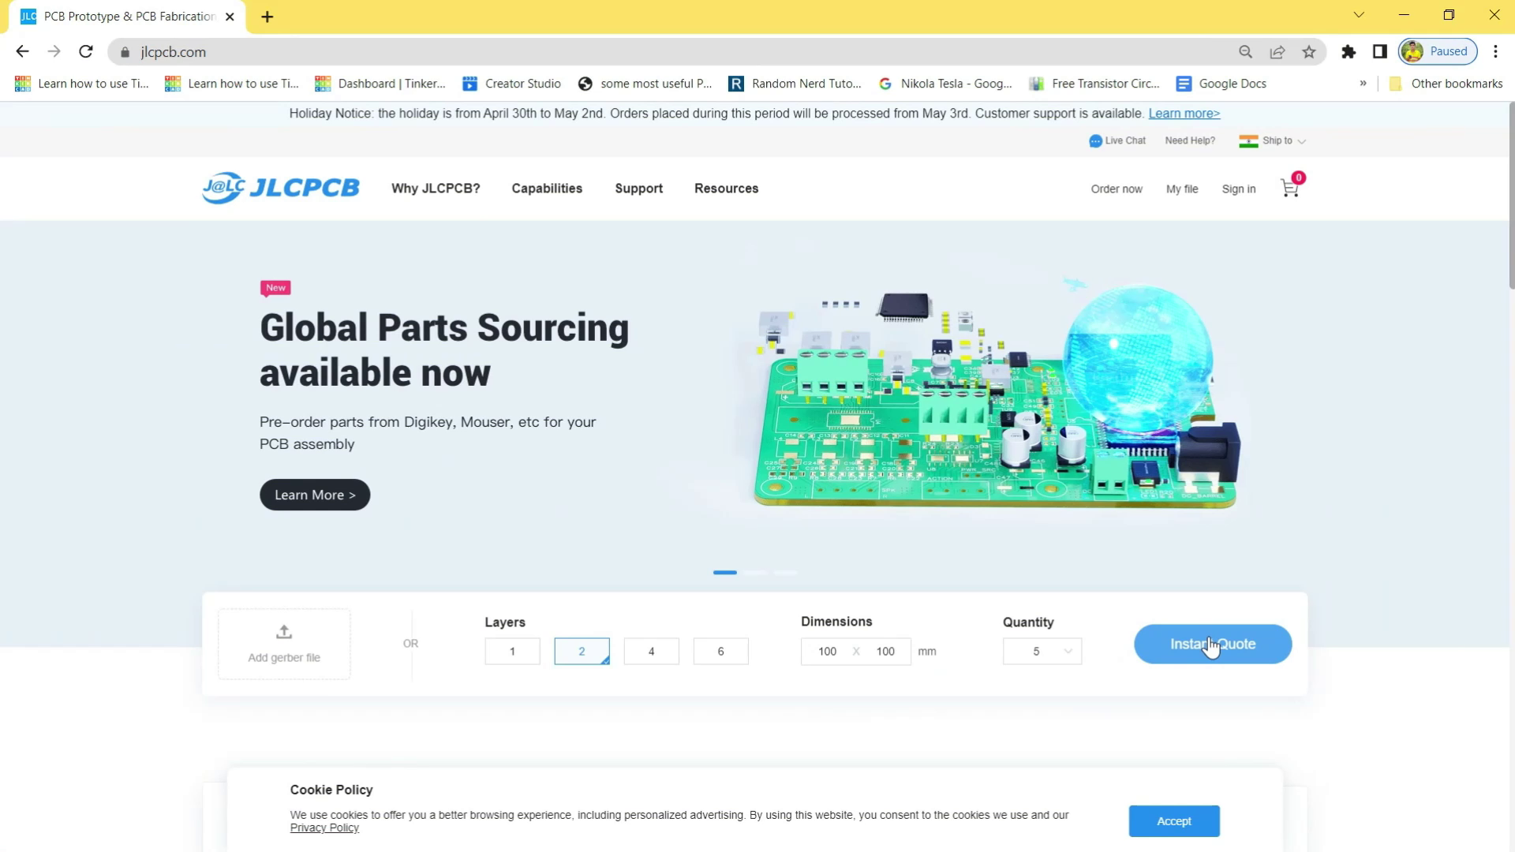Click the holiday notice Learn more> link
Screen dimensions: 1515x852
[x=1184, y=114]
